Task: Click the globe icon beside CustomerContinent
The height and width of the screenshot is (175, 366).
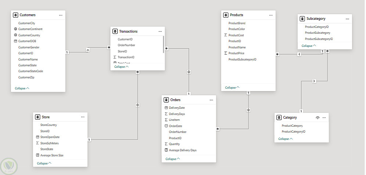Action: 15,29
